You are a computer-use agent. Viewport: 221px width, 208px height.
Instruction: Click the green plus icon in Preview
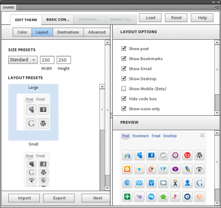[127, 196]
